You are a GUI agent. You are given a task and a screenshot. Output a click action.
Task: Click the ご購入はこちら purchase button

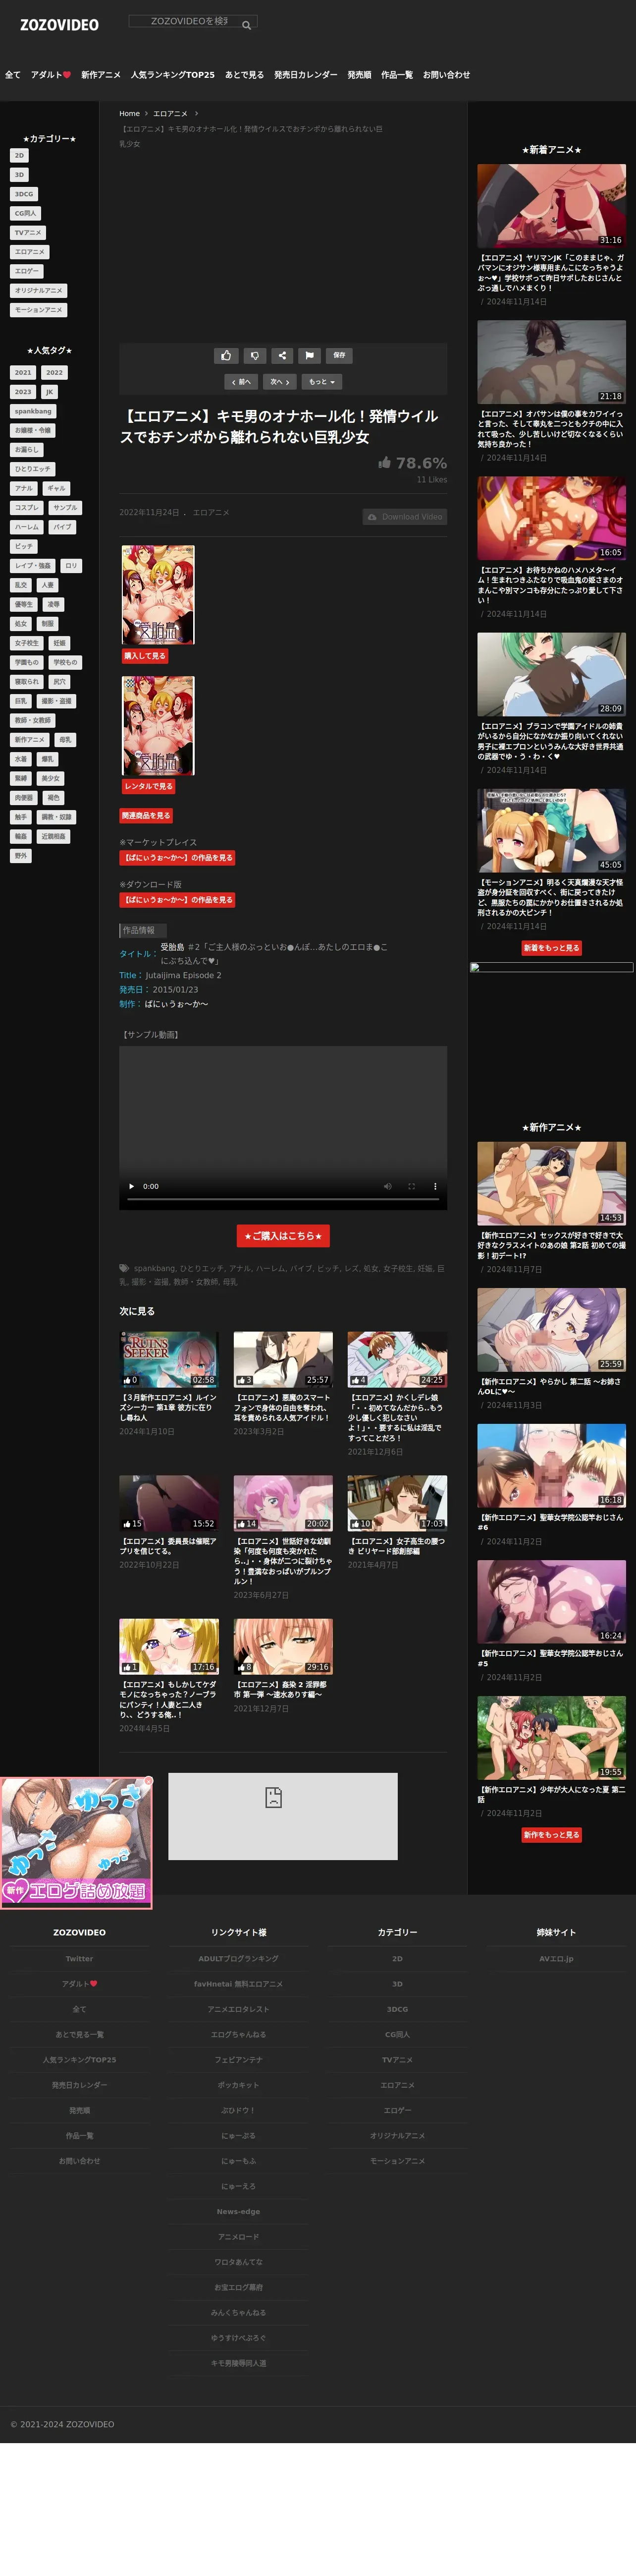point(282,1236)
